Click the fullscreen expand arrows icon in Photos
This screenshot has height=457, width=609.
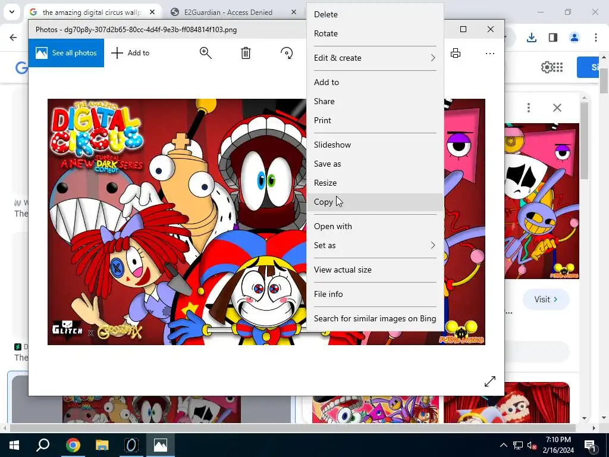click(x=490, y=381)
